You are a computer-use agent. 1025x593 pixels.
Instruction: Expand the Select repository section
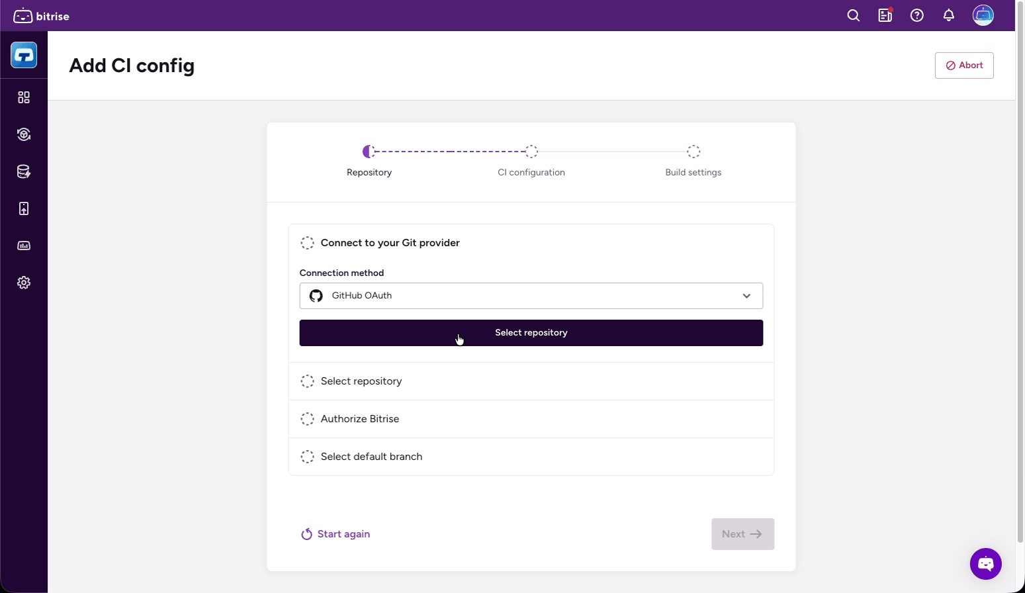531,381
